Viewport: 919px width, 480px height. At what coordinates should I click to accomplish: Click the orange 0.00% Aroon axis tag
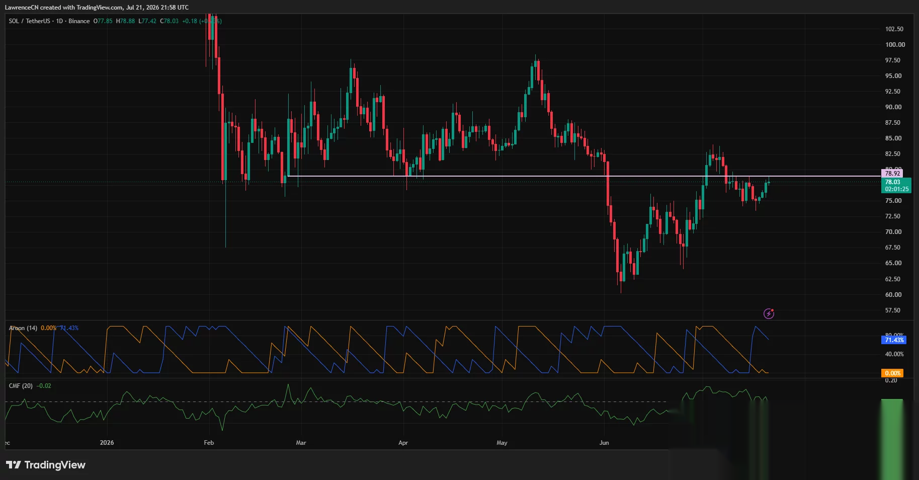[892, 373]
